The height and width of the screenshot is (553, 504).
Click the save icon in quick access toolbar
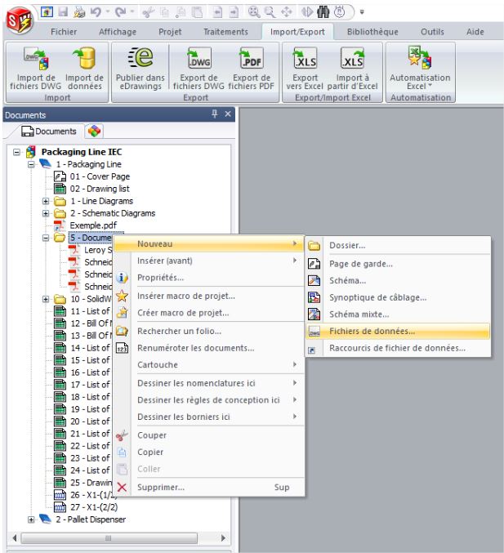(63, 12)
